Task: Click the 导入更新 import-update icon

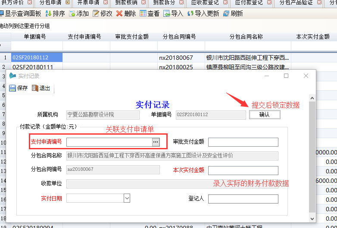Action: [x=190, y=13]
